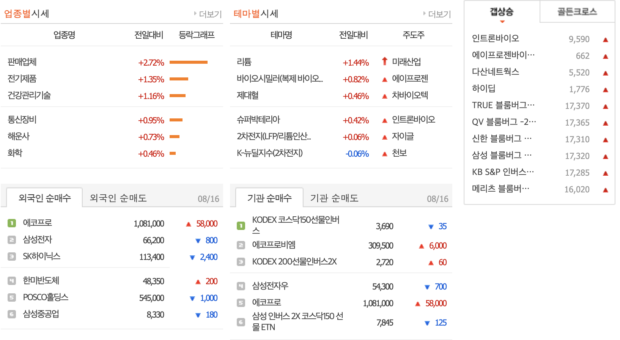The width and height of the screenshot is (620, 340).
Task: Click rank 2 badge beside 에코프로비엠
Action: point(241,245)
